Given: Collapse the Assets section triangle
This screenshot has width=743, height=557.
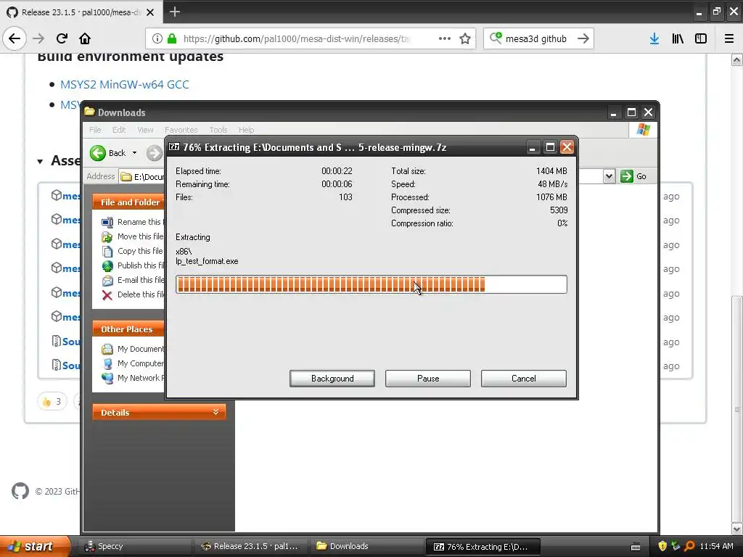Looking at the screenshot, I should [41, 162].
